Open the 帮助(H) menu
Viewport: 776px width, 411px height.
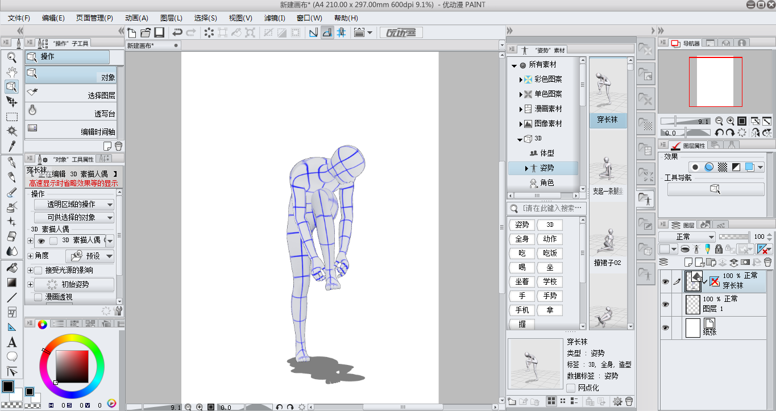pyautogui.click(x=346, y=18)
